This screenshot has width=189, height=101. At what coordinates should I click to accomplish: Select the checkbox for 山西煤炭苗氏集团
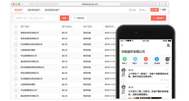(16, 50)
